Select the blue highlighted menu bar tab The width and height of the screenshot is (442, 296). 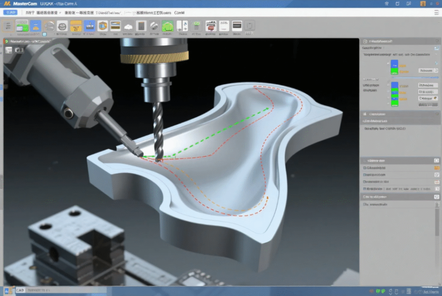[10, 12]
